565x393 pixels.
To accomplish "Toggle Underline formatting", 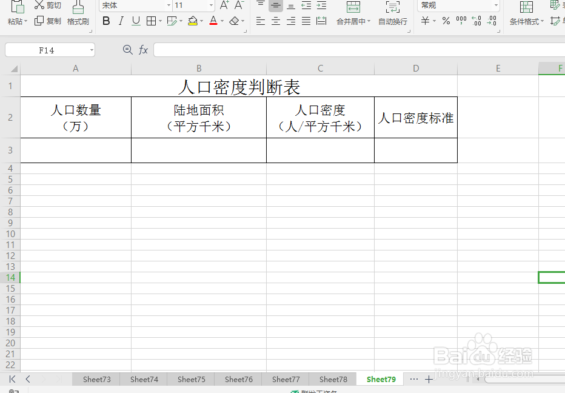I will (x=136, y=21).
